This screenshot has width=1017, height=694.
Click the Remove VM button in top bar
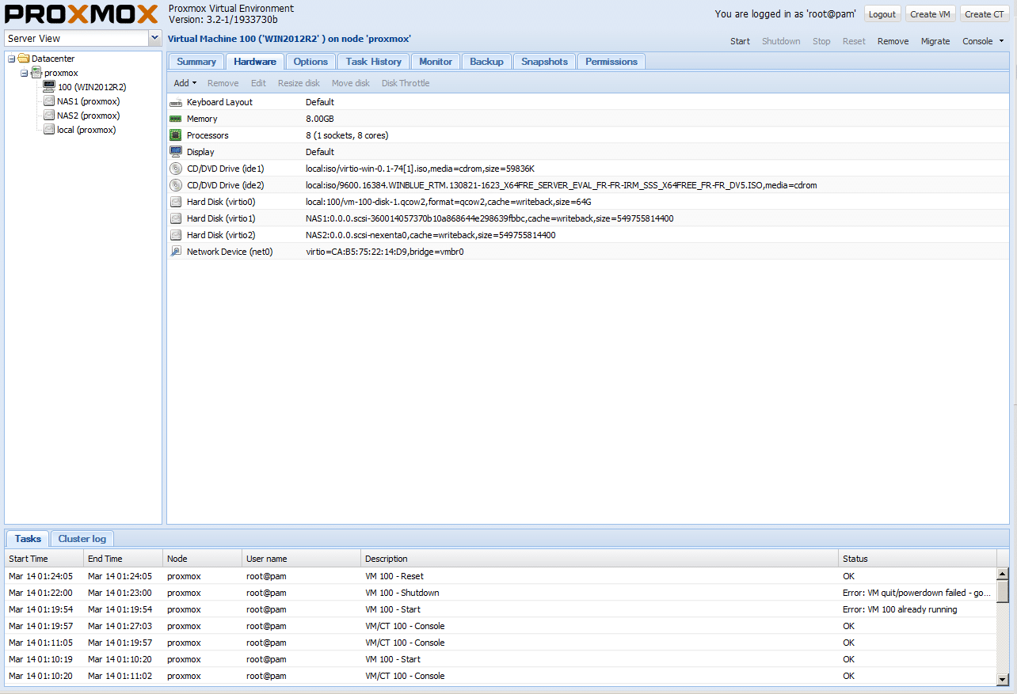(893, 41)
